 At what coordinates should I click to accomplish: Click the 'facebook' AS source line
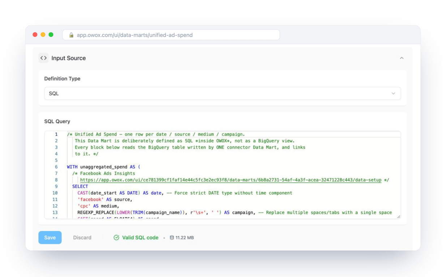tap(105, 199)
